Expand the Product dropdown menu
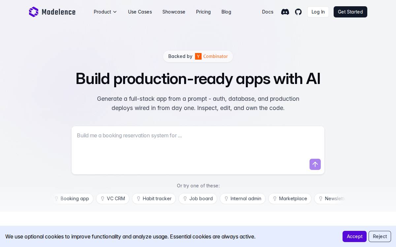Viewport: 396px width, 247px height. 105,12
